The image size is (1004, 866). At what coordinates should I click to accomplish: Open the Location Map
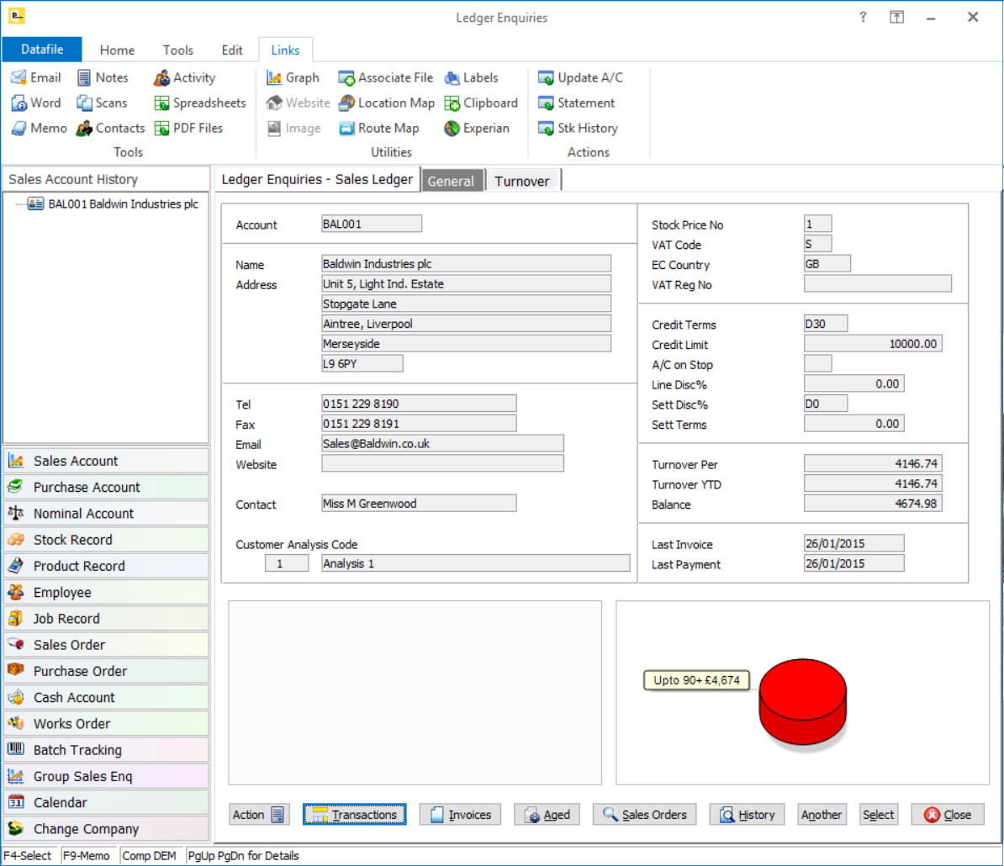(x=387, y=103)
